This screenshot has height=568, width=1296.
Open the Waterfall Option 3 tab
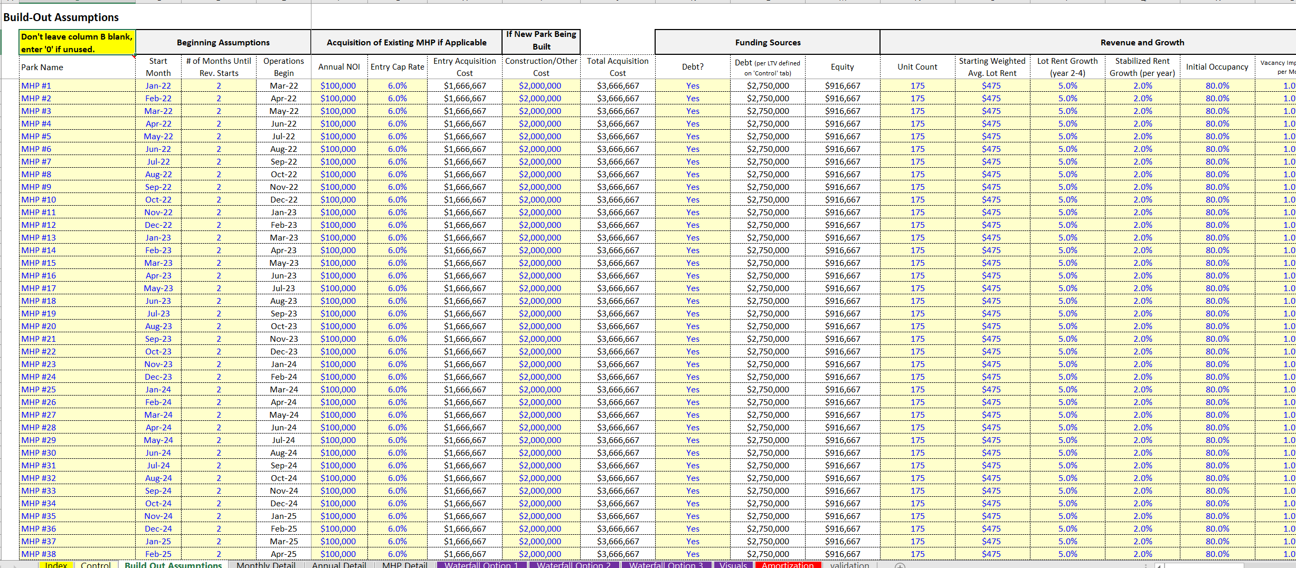pyautogui.click(x=666, y=565)
